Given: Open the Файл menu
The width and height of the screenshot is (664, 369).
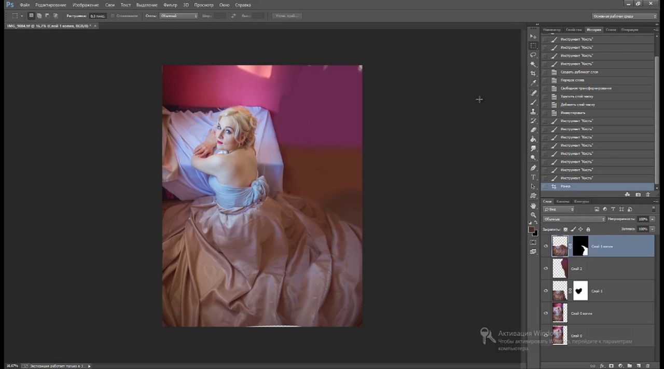Looking at the screenshot, I should (x=25, y=5).
